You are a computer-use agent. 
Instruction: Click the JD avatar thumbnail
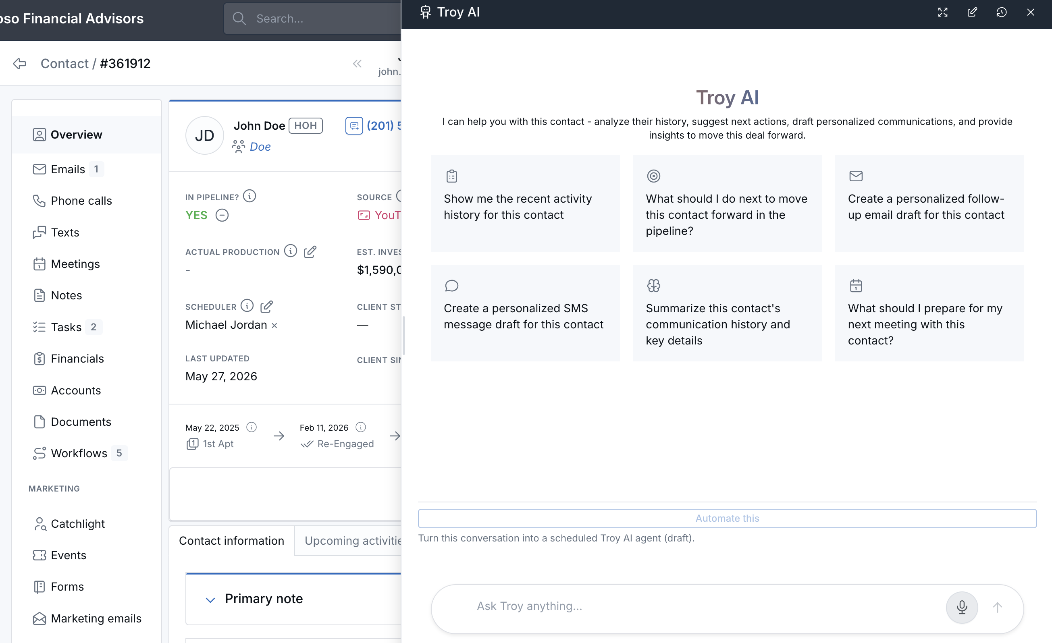[204, 135]
